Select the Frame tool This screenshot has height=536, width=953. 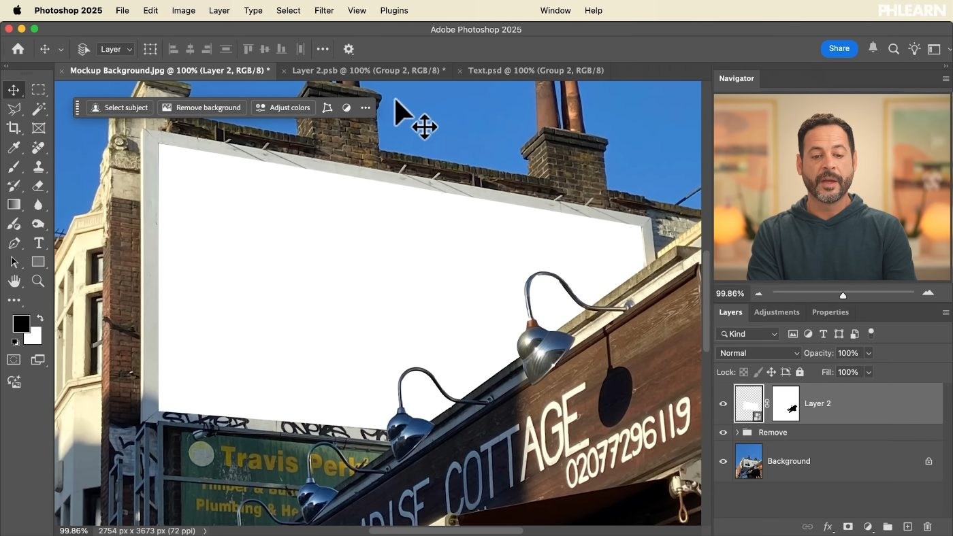point(38,128)
